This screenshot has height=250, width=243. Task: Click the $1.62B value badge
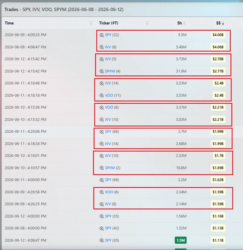(218, 180)
